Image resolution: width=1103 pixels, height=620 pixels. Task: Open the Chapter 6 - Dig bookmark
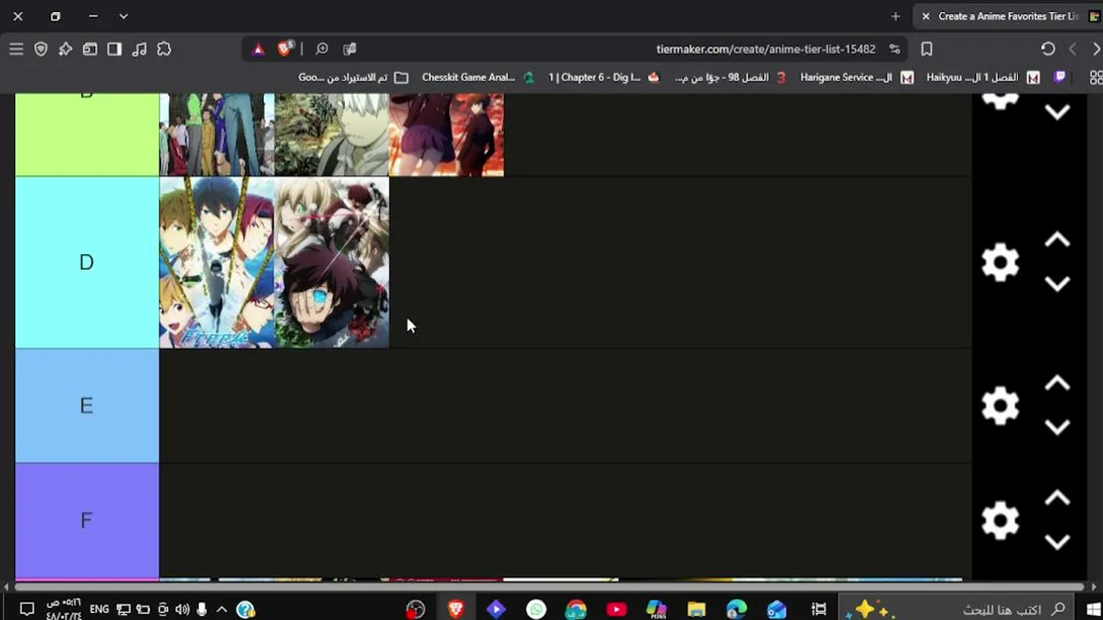[x=603, y=77]
